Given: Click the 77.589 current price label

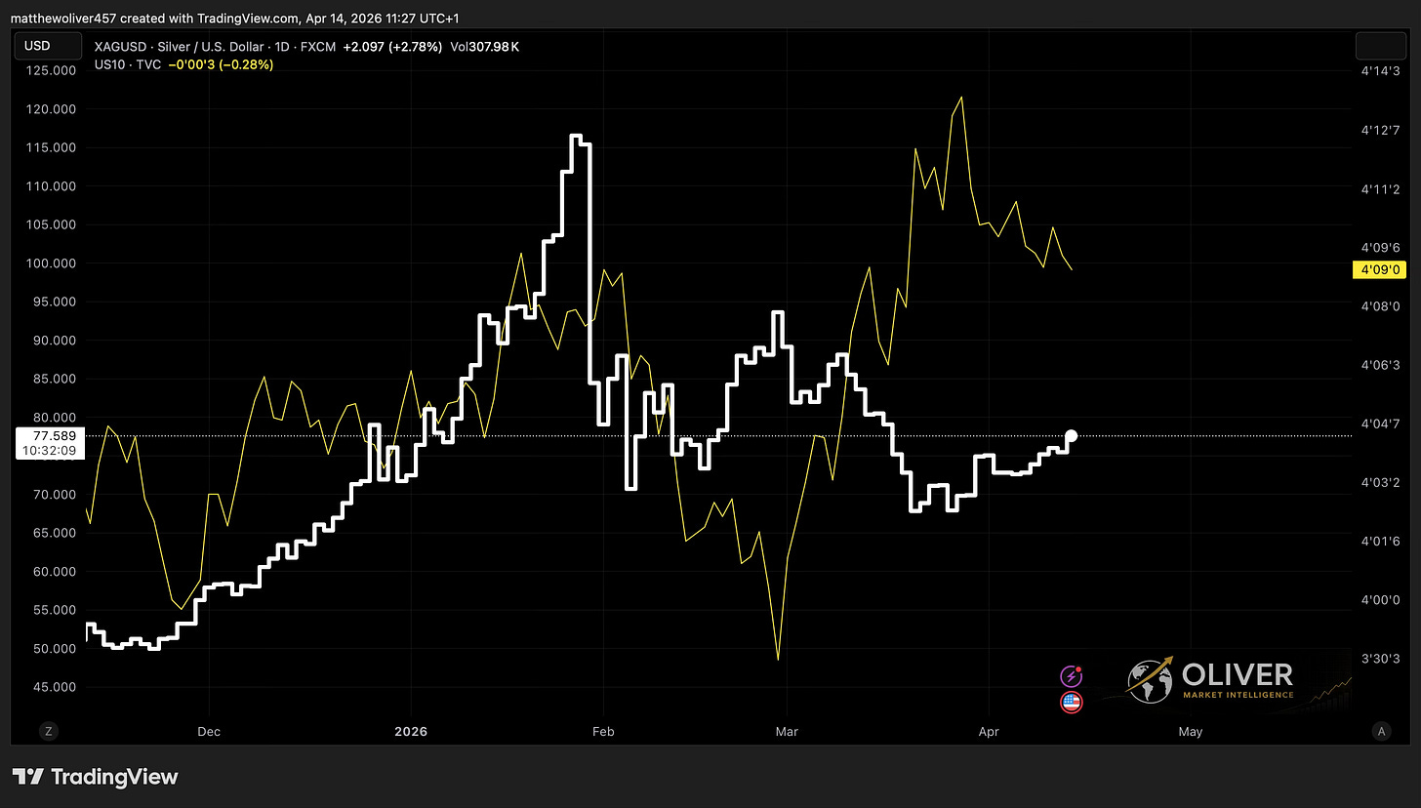Looking at the screenshot, I should (53, 435).
